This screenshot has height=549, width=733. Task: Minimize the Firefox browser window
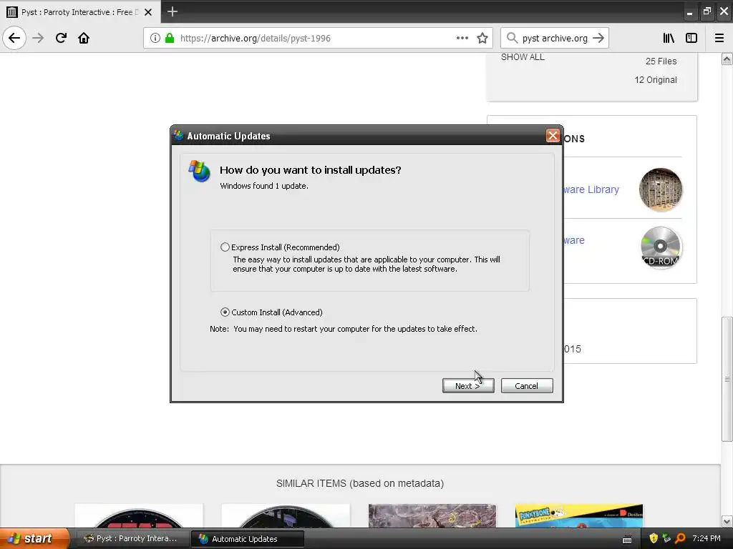click(689, 12)
